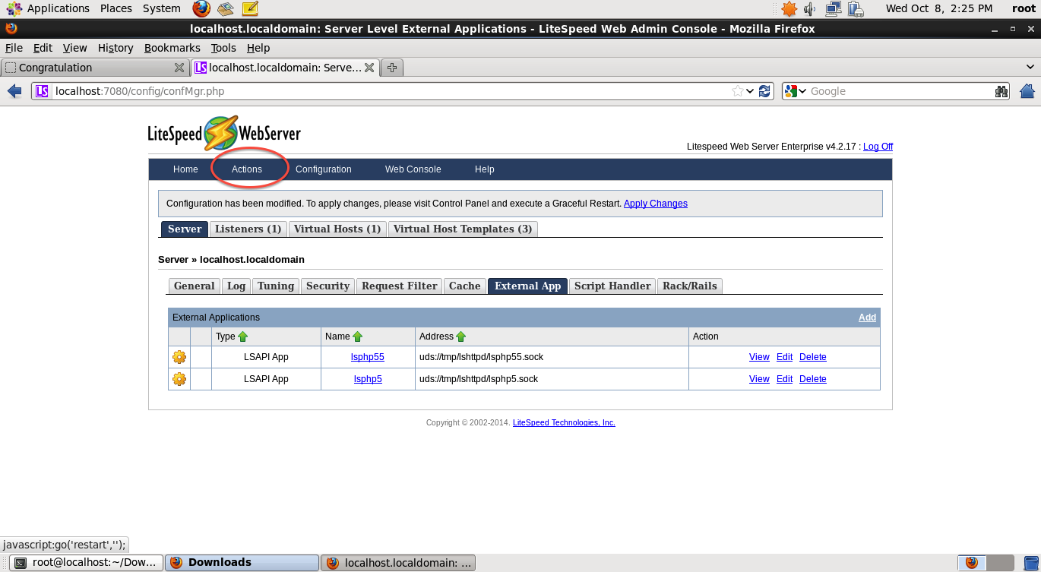Open the lsphp55 application link
The width and height of the screenshot is (1041, 572).
(368, 357)
